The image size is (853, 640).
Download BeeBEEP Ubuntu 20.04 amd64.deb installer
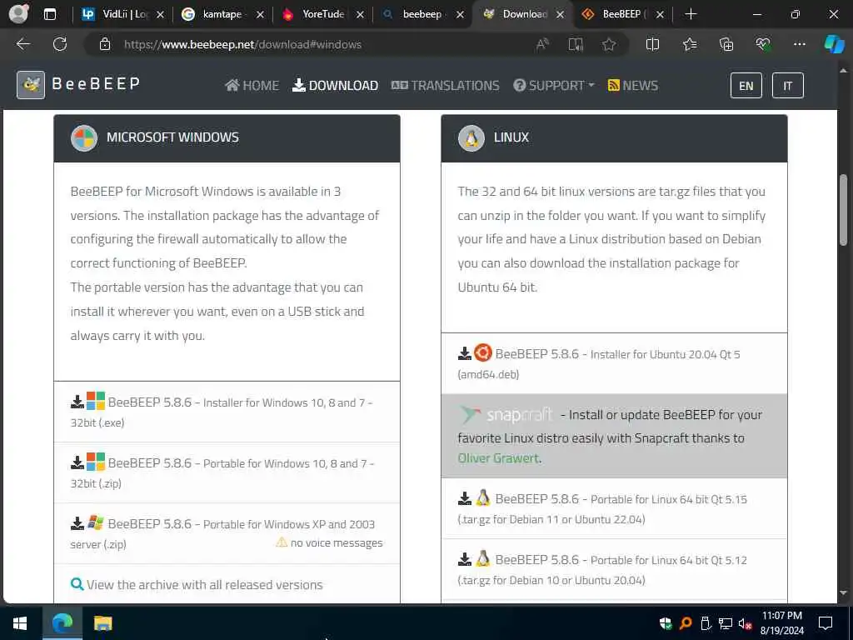click(x=614, y=363)
